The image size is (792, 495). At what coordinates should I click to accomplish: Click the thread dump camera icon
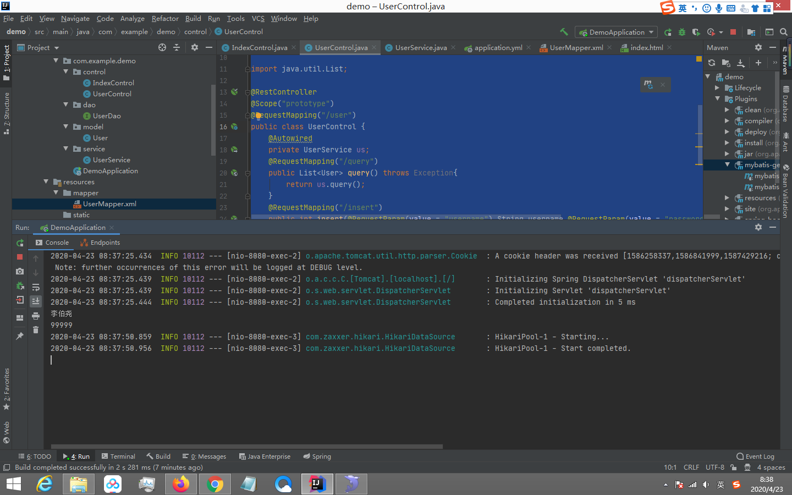[20, 271]
